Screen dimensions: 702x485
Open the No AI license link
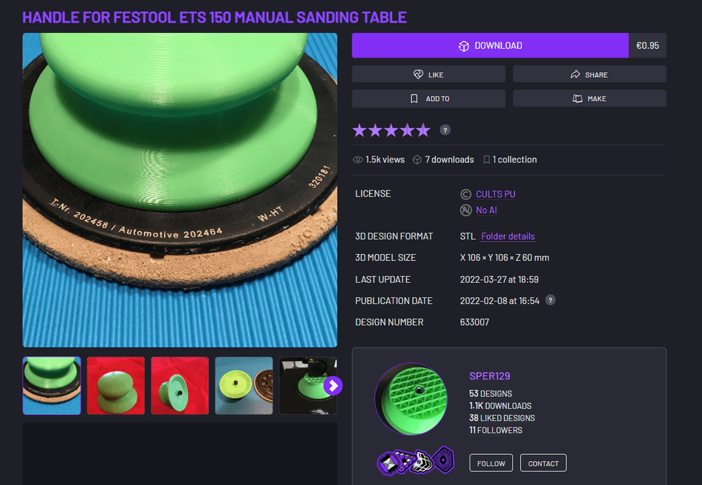(486, 210)
